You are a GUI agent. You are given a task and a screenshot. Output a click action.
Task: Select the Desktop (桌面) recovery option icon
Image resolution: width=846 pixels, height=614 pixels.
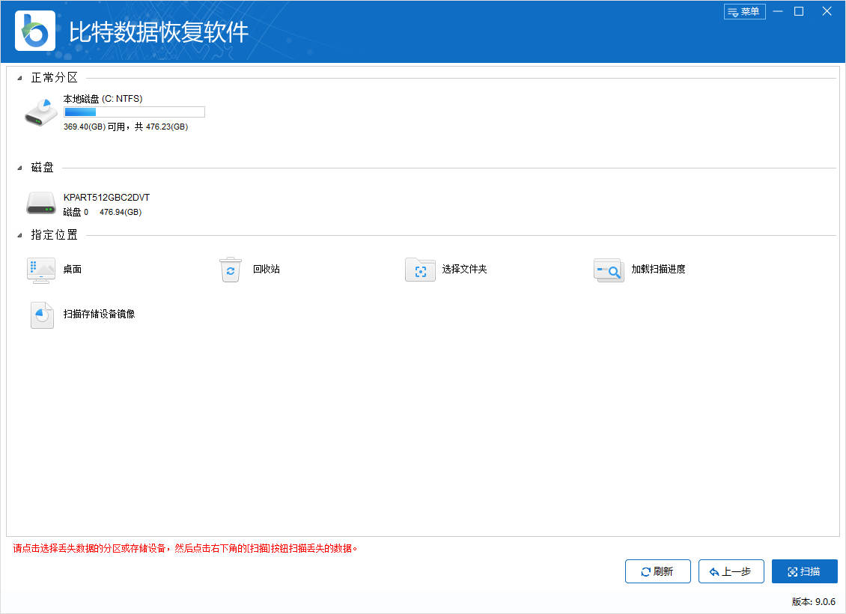(41, 270)
